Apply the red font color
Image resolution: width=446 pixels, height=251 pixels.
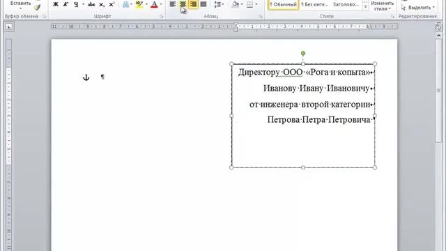154,4
